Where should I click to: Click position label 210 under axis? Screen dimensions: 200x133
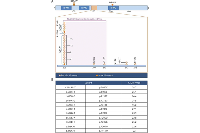pos(104,68)
